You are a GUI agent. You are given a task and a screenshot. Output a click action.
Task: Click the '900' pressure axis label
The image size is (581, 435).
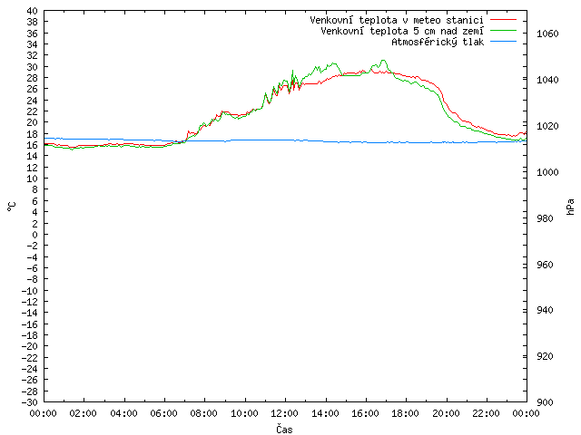click(x=545, y=402)
